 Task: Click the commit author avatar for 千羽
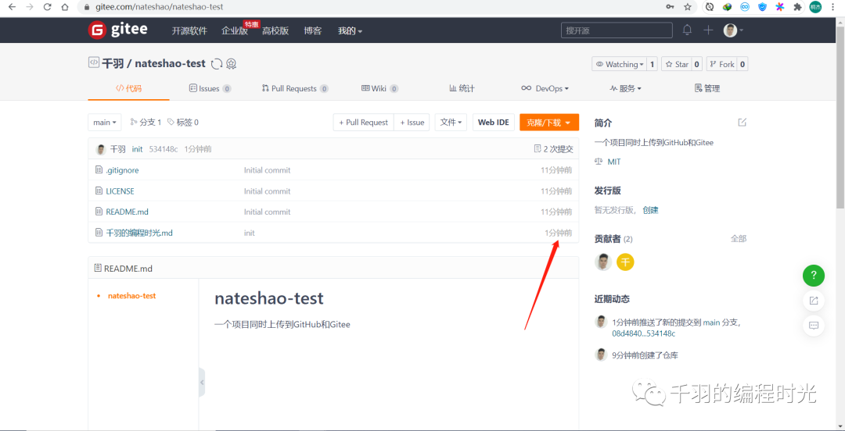point(101,149)
